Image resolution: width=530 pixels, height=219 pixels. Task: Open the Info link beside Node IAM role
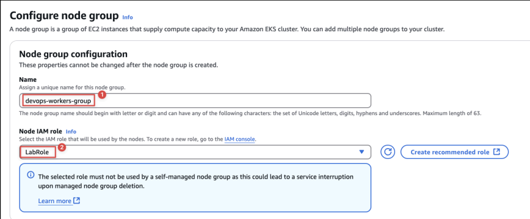[x=71, y=131]
